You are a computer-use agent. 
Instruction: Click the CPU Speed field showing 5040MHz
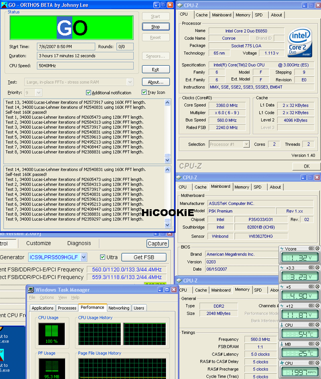[85, 66]
